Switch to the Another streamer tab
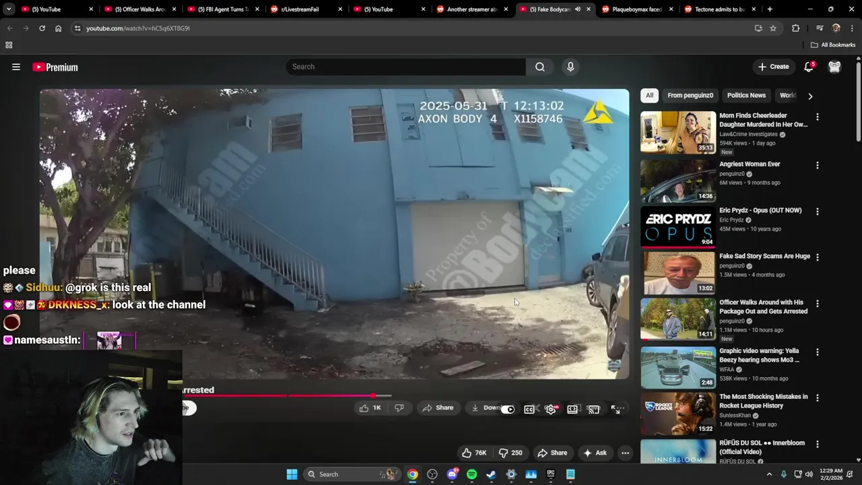This screenshot has width=862, height=485. pos(472,9)
